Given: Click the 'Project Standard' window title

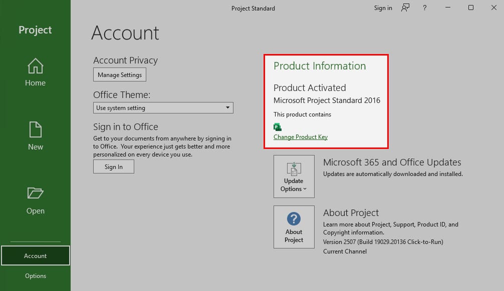Looking at the screenshot, I should (253, 8).
